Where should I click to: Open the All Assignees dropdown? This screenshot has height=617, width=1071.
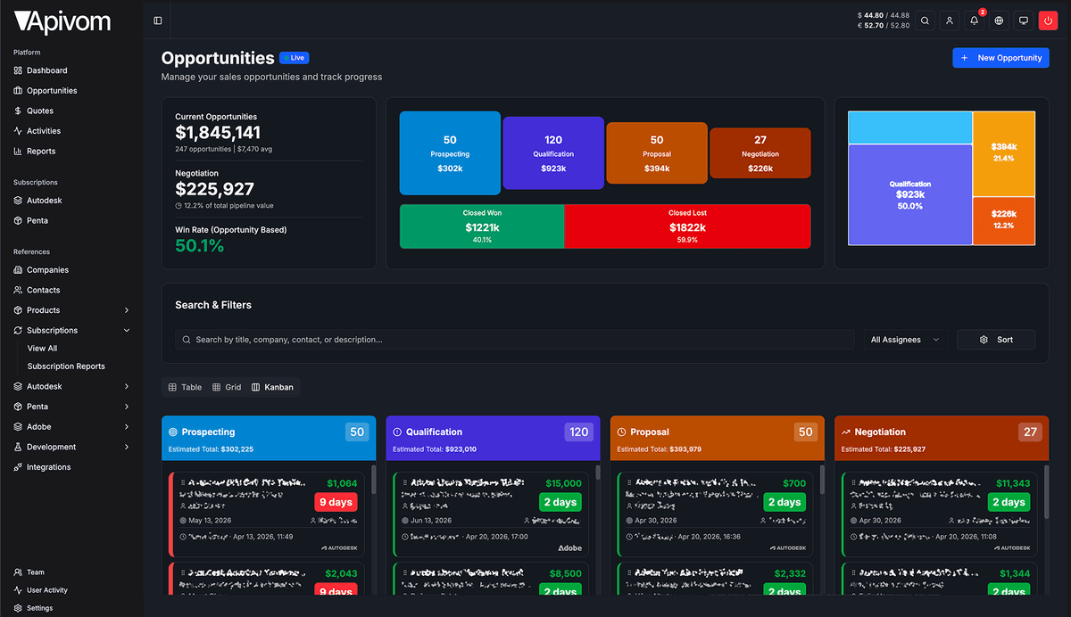pos(906,340)
